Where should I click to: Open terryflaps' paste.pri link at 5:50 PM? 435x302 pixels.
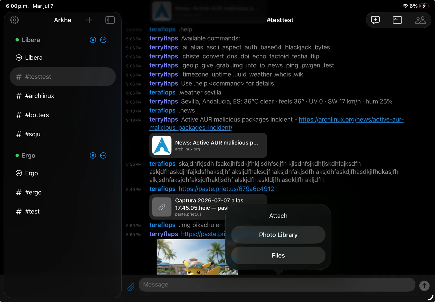click(x=203, y=234)
